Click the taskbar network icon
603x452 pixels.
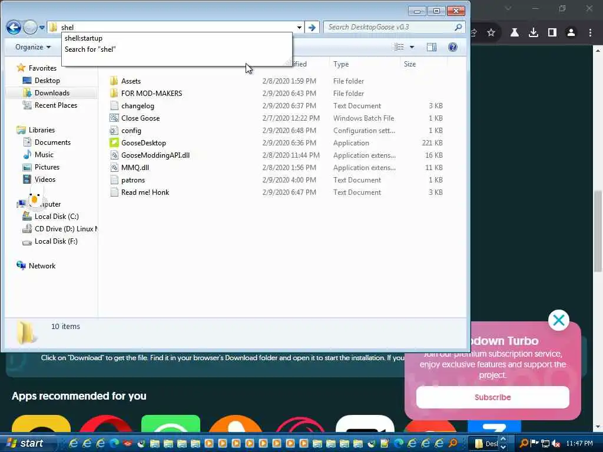(x=545, y=444)
